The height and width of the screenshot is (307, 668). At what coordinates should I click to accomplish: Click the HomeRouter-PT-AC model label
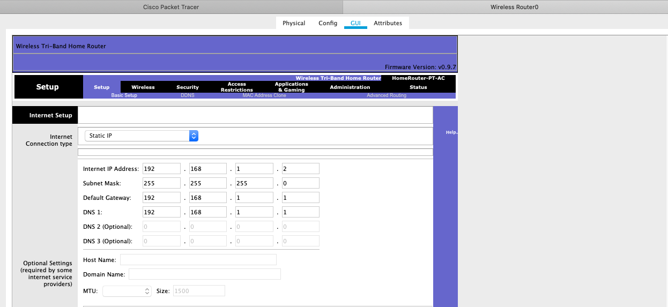(x=418, y=78)
